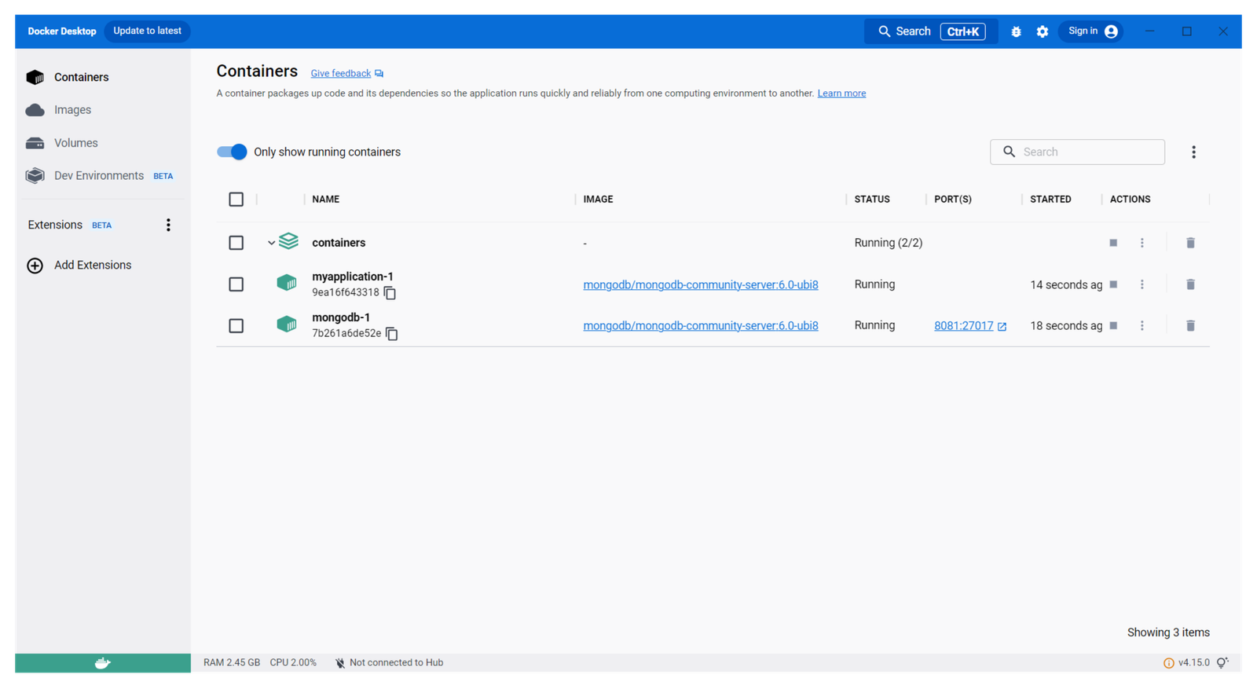The width and height of the screenshot is (1257, 689).
Task: Toggle Only show running containers switch
Action: click(x=232, y=152)
